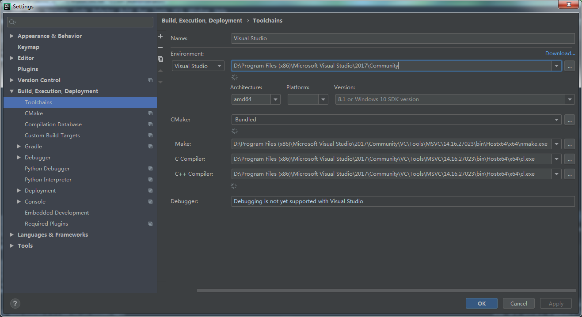Open the bundled CMake dropdown

point(556,119)
